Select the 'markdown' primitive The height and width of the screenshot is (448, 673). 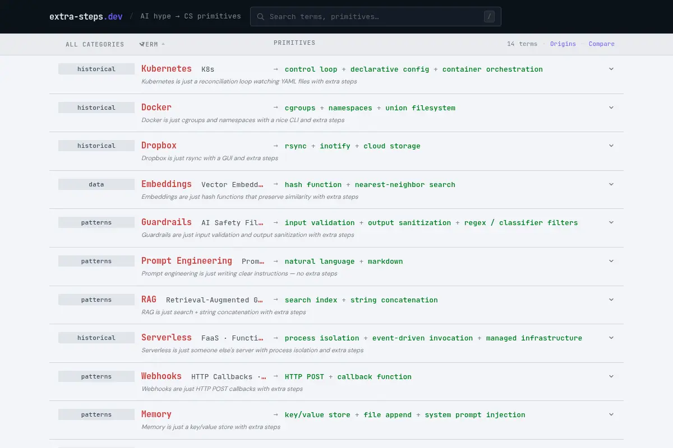(x=385, y=262)
